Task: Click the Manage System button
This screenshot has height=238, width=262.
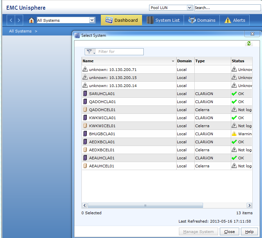Action: [x=198, y=232]
